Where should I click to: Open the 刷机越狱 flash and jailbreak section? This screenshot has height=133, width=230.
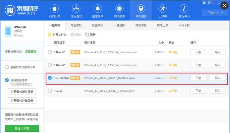[141, 11]
